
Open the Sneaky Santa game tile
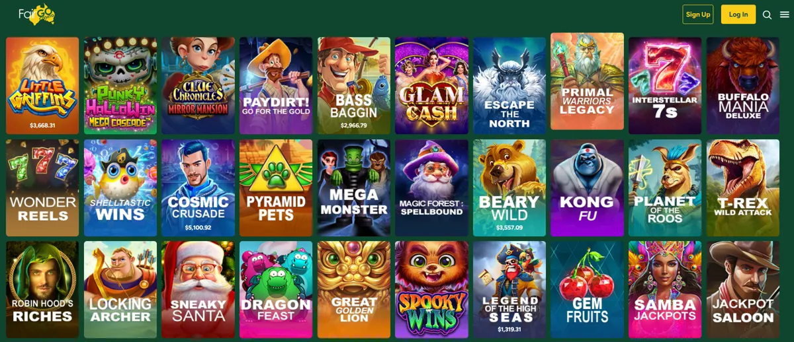pyautogui.click(x=198, y=290)
